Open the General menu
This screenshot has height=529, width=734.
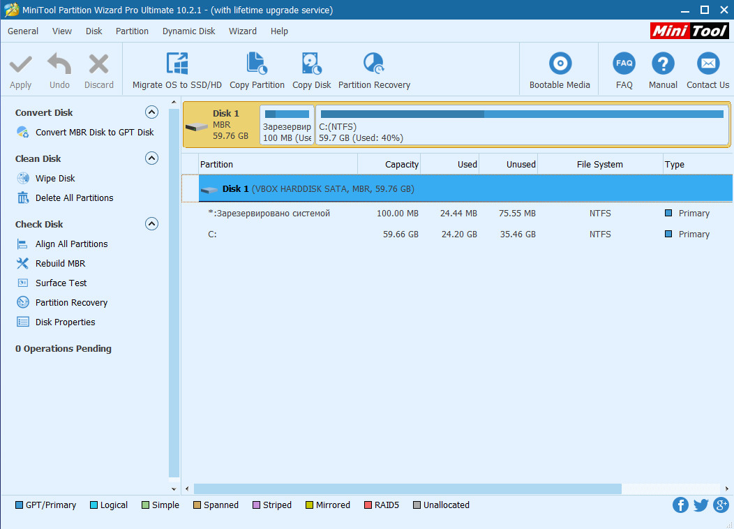pyautogui.click(x=23, y=31)
